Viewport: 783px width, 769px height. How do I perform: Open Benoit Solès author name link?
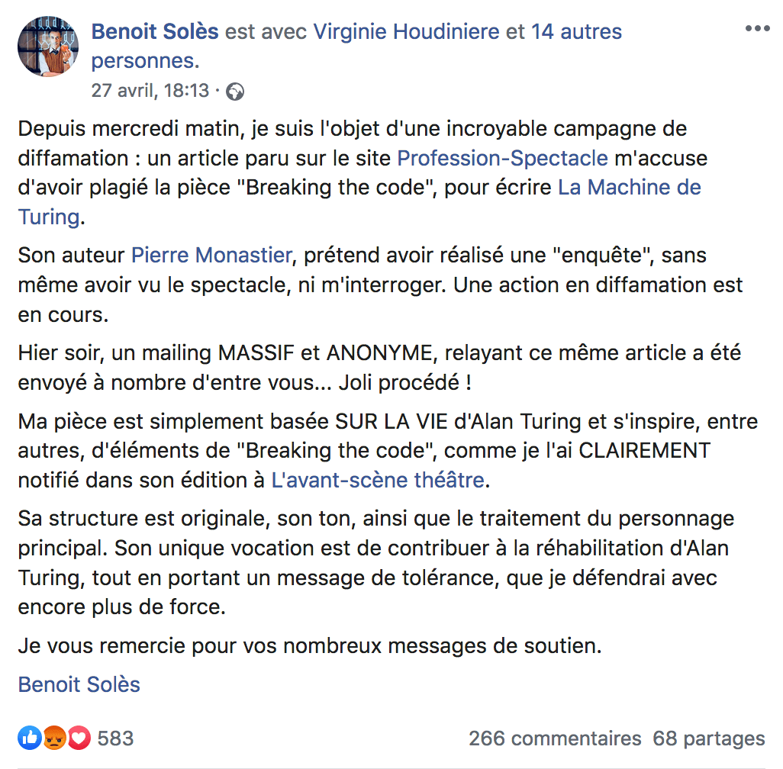point(155,32)
